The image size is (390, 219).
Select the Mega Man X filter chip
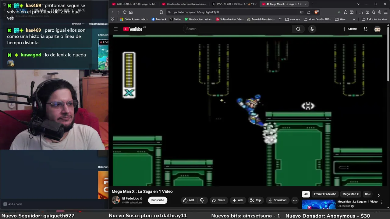click(x=350, y=194)
